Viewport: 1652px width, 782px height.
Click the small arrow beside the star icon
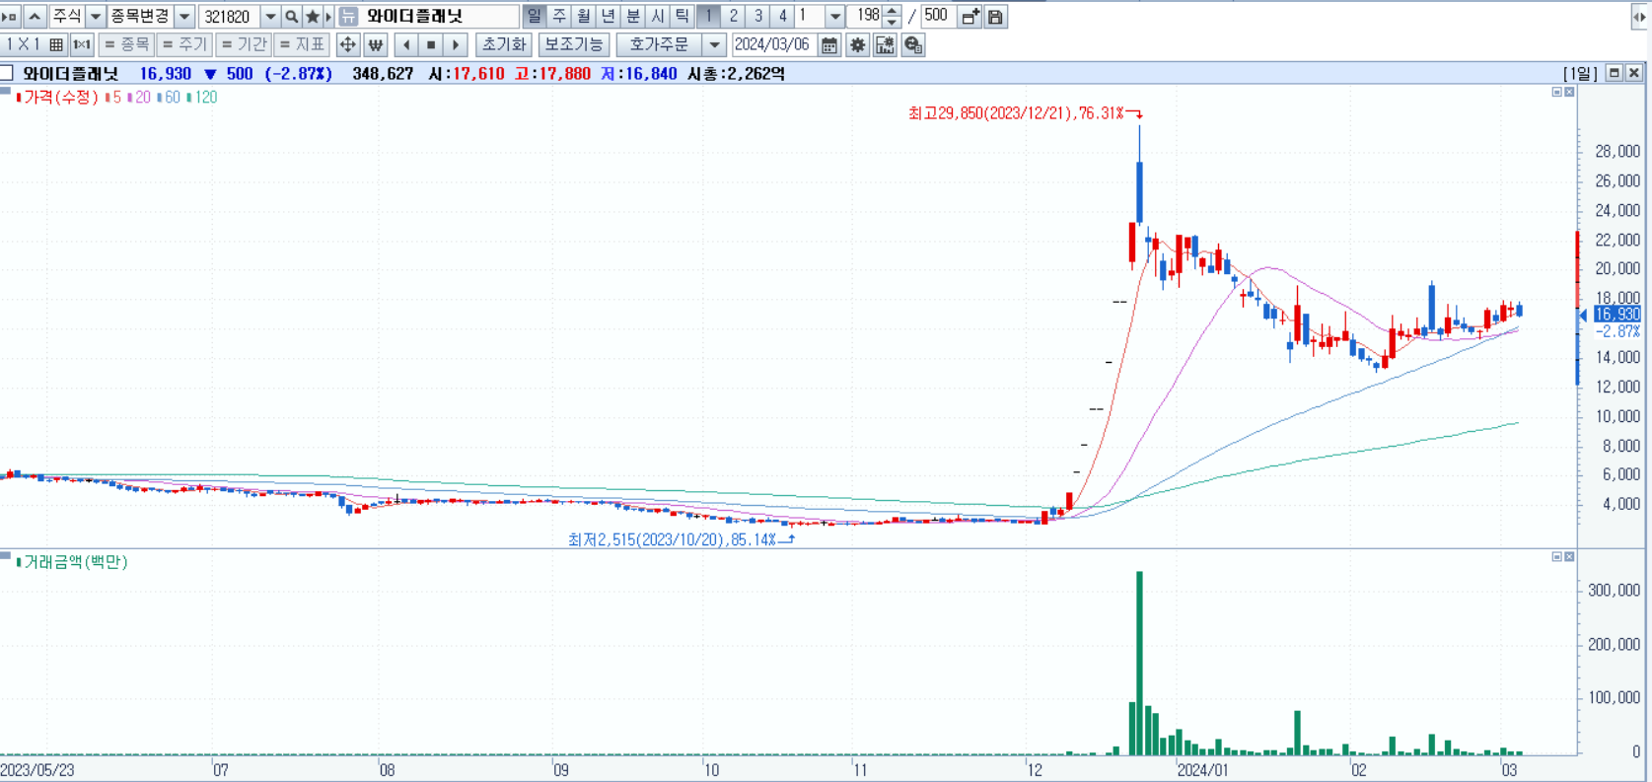[328, 17]
